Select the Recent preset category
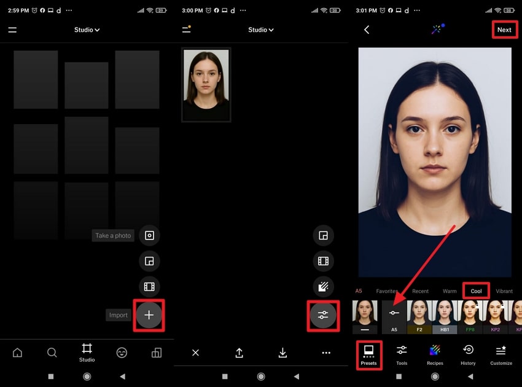 point(420,291)
